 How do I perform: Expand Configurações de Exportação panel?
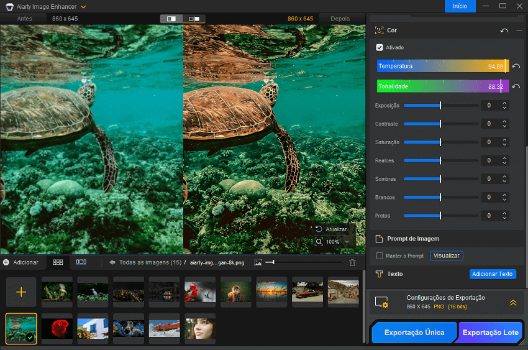point(513,303)
